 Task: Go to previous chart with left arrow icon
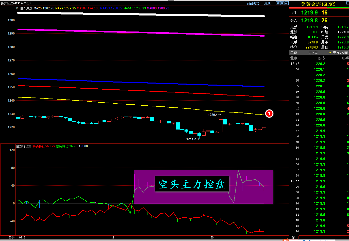click(x=278, y=3)
